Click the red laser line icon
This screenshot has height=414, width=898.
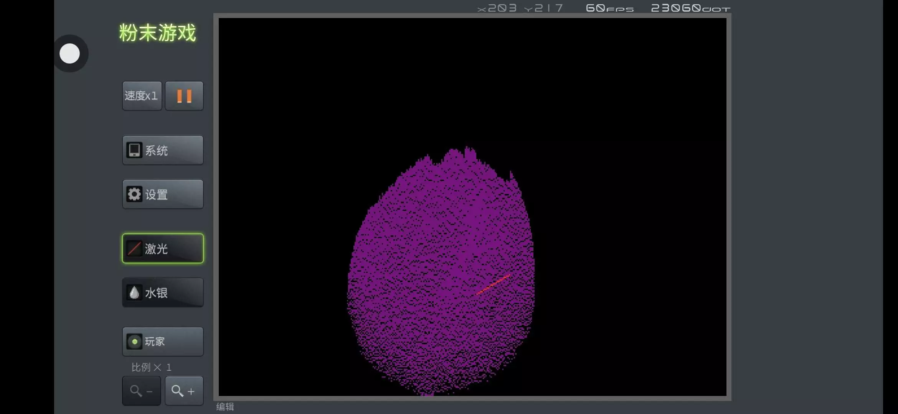click(134, 249)
